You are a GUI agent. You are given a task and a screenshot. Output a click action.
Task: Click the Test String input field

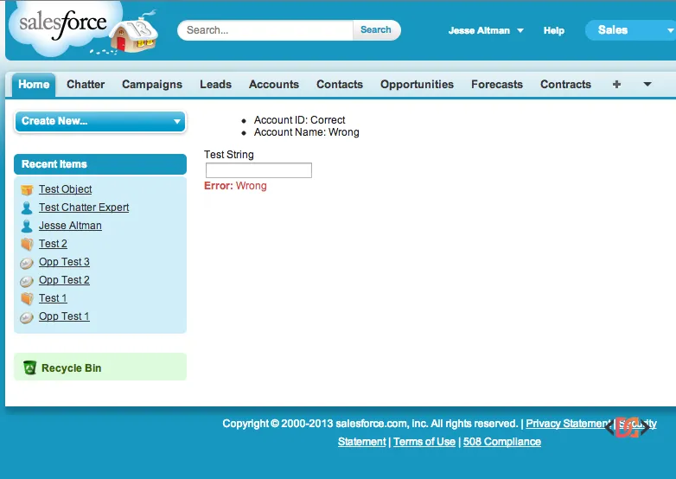click(x=258, y=170)
